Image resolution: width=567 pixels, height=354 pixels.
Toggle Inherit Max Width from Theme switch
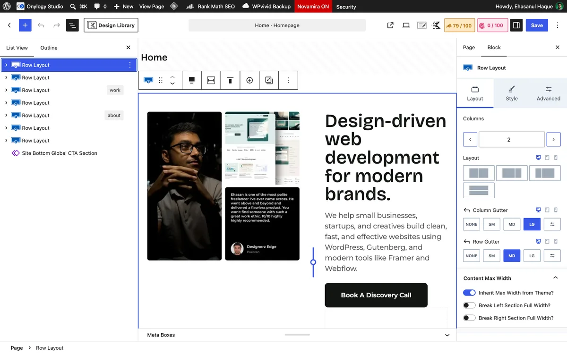(469, 293)
